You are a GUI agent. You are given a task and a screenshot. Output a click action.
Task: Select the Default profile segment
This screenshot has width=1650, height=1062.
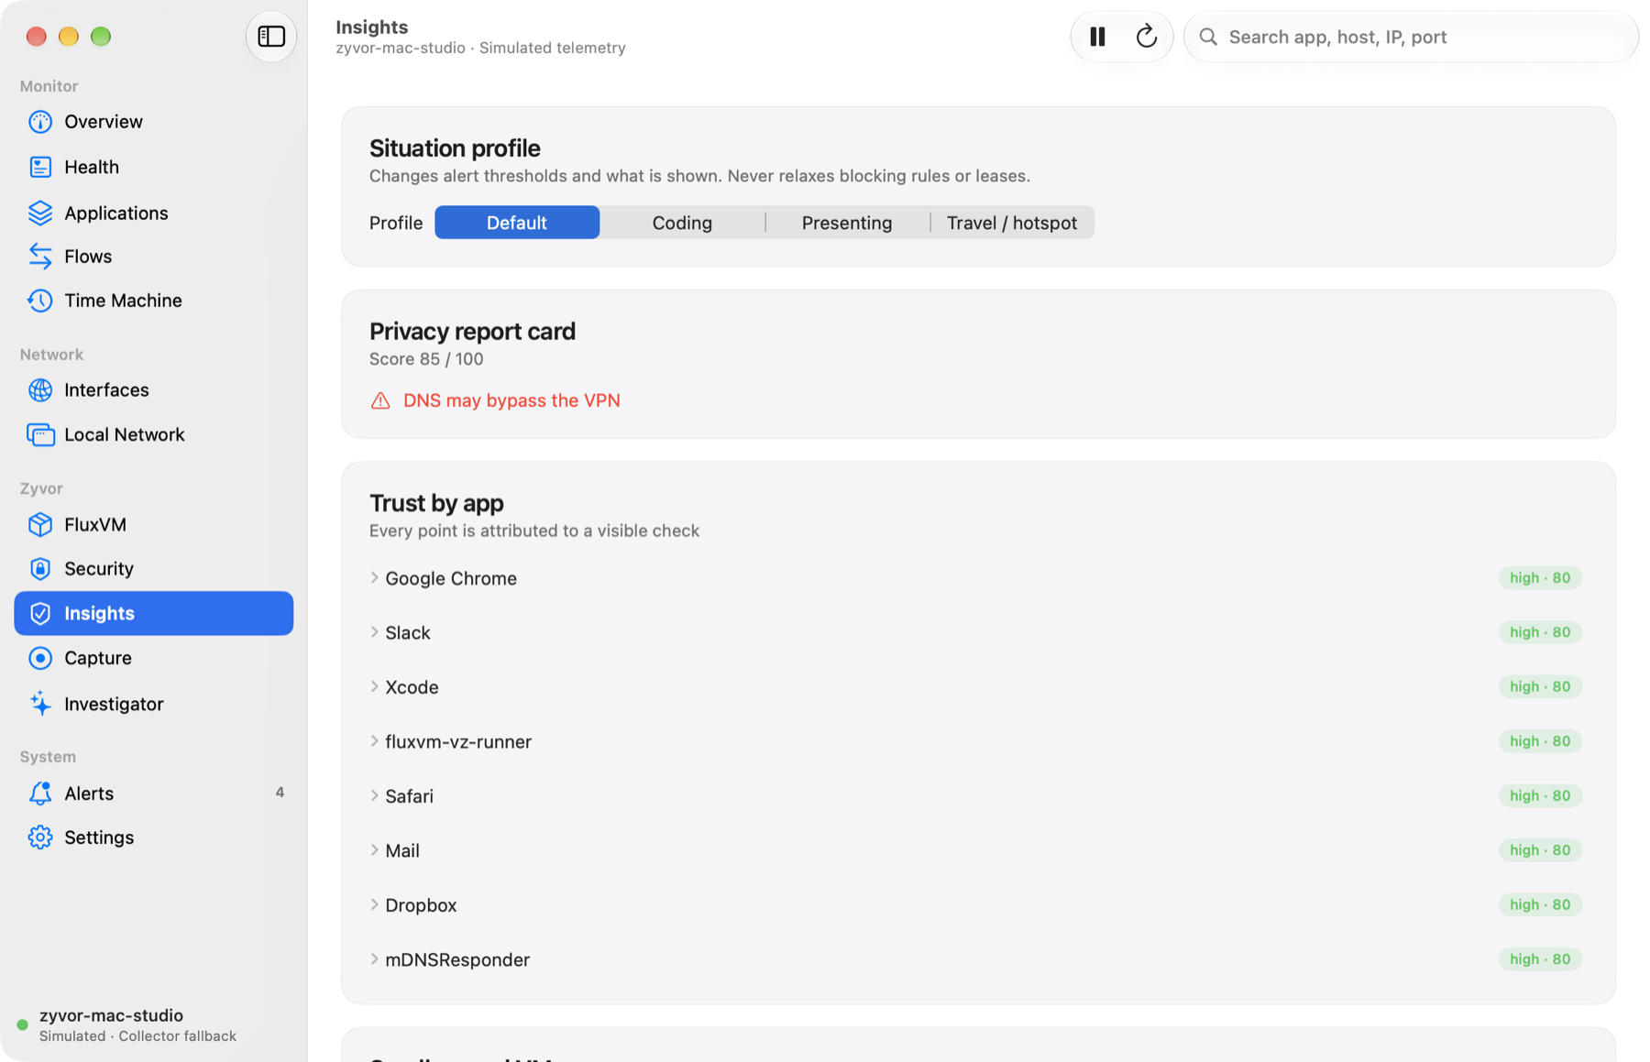click(x=517, y=223)
